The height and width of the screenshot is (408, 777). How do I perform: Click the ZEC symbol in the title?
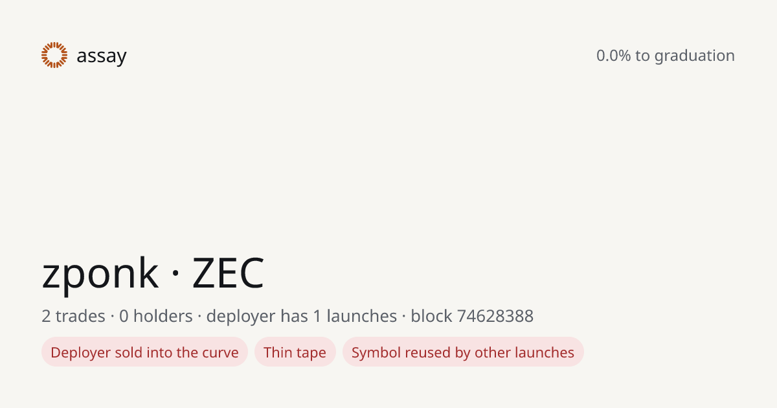228,273
